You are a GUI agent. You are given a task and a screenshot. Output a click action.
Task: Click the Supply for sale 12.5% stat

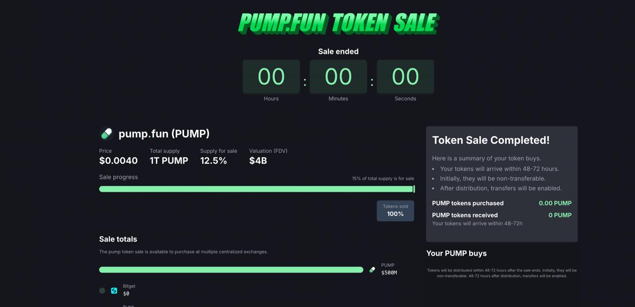pyautogui.click(x=219, y=157)
